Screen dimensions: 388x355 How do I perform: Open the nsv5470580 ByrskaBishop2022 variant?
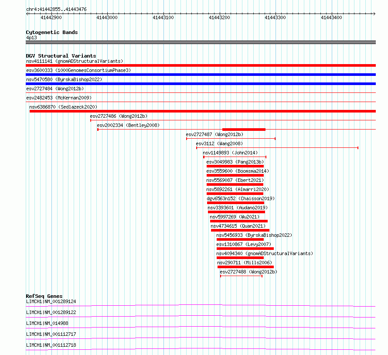pyautogui.click(x=64, y=79)
